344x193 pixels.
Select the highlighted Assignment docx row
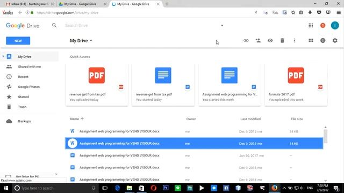click(194, 143)
